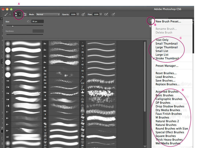This screenshot has height=148, width=197.
Task: Open the Mode Normal dropdown
Action: [48, 15]
